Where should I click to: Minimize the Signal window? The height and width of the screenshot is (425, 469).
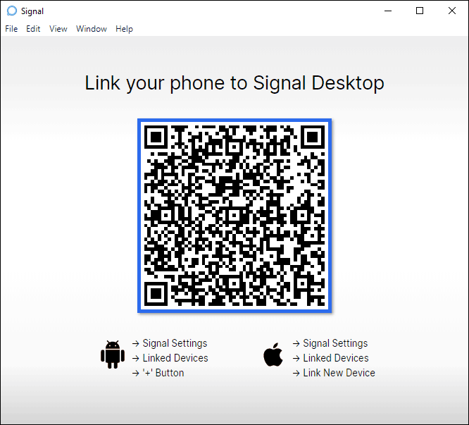[388, 11]
